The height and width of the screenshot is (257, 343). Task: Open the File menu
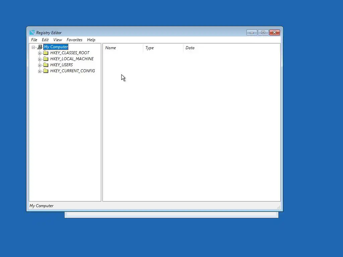click(34, 40)
